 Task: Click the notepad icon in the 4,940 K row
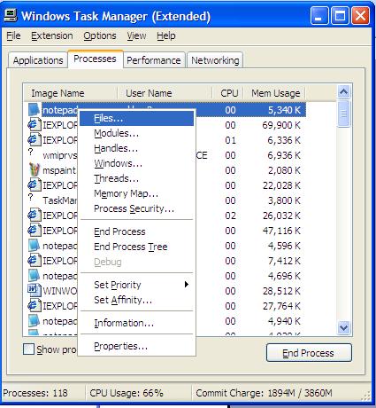tap(34, 321)
